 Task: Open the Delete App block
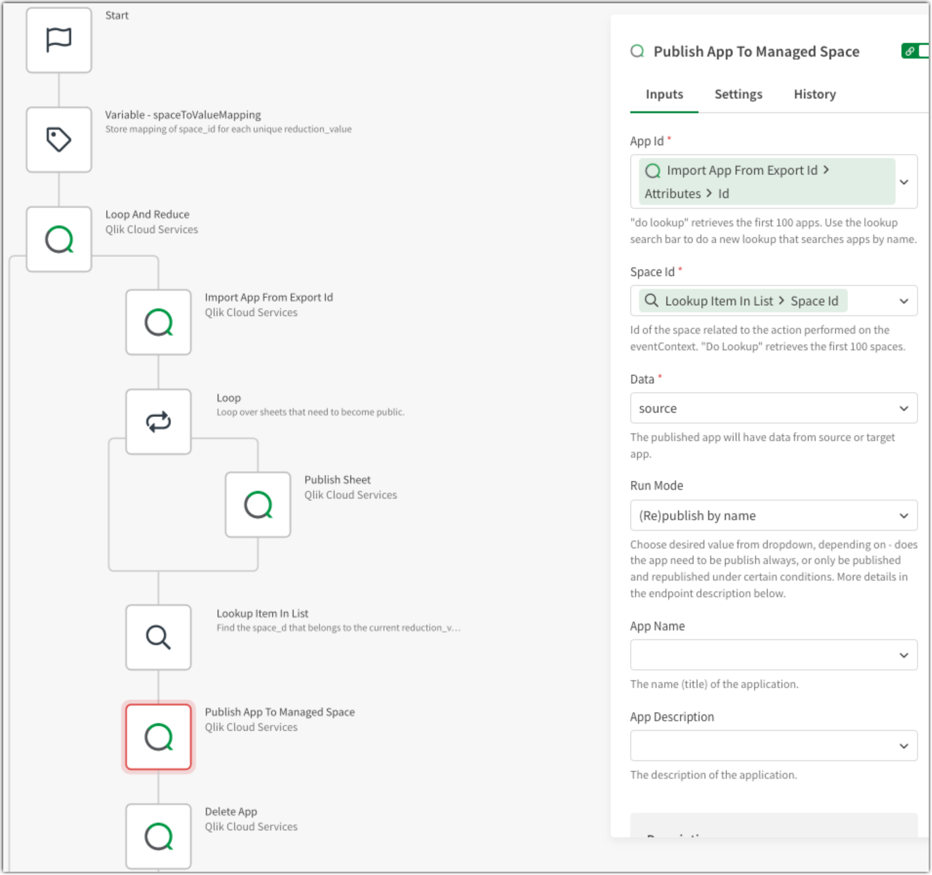click(x=158, y=837)
